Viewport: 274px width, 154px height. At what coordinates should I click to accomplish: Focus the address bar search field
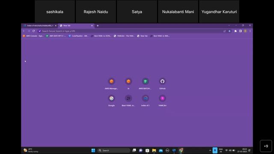click(130, 31)
